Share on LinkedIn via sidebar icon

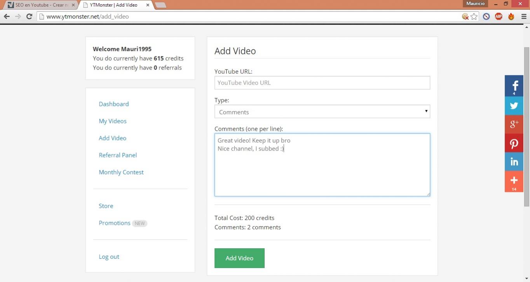pyautogui.click(x=514, y=162)
